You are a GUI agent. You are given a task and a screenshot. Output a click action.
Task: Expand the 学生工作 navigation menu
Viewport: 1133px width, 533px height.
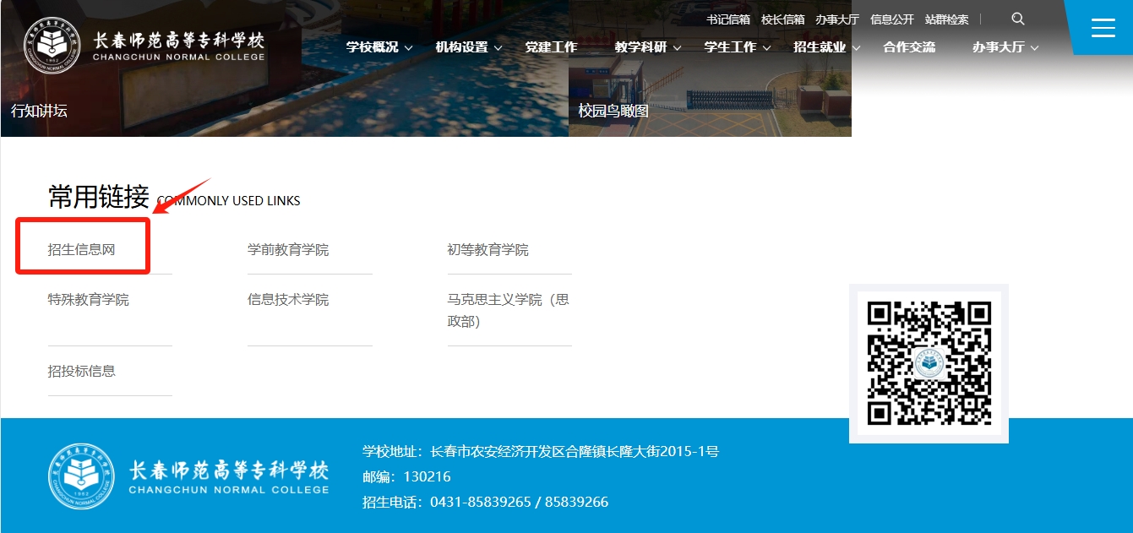[x=737, y=47]
